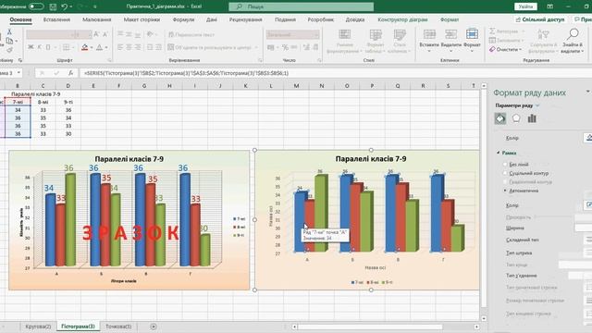
Task: Click the Borders icon
Action: pos(66,47)
